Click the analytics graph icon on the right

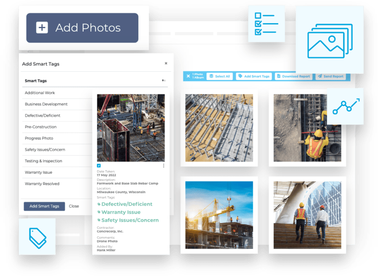[345, 106]
